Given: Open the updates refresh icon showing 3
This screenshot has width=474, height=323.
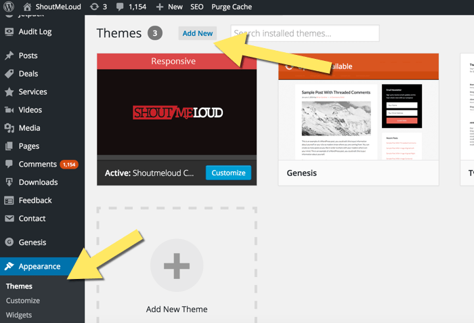Looking at the screenshot, I should [x=94, y=7].
